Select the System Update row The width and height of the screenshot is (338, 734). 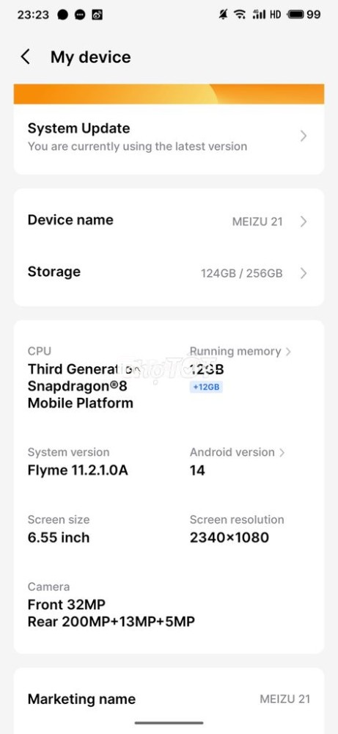coord(169,137)
